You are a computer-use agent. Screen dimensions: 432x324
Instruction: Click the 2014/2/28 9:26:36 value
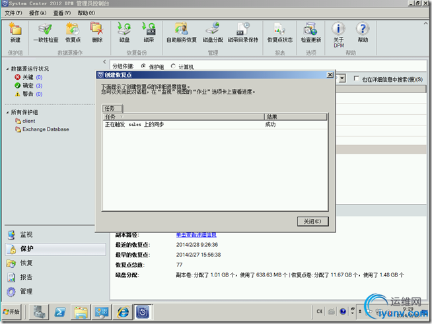tap(197, 245)
